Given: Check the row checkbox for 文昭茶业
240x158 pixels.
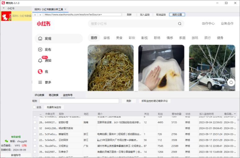Looking at the screenshot, I should pyautogui.click(x=35, y=146).
